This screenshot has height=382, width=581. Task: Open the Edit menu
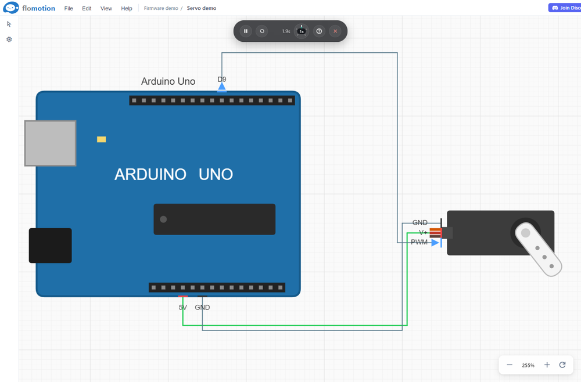coord(87,8)
